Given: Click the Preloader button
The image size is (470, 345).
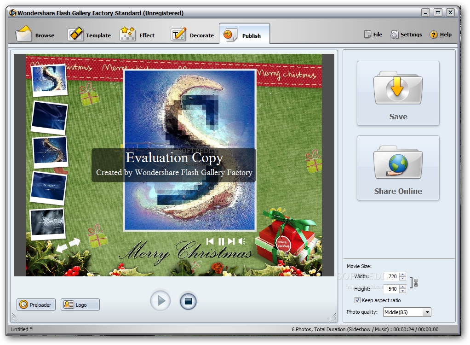Looking at the screenshot, I should 36,304.
